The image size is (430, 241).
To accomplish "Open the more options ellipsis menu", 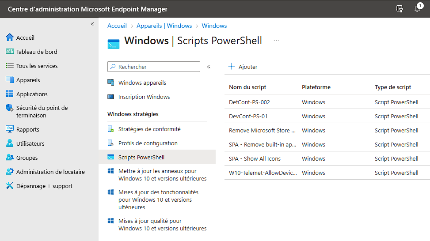I will pyautogui.click(x=276, y=41).
